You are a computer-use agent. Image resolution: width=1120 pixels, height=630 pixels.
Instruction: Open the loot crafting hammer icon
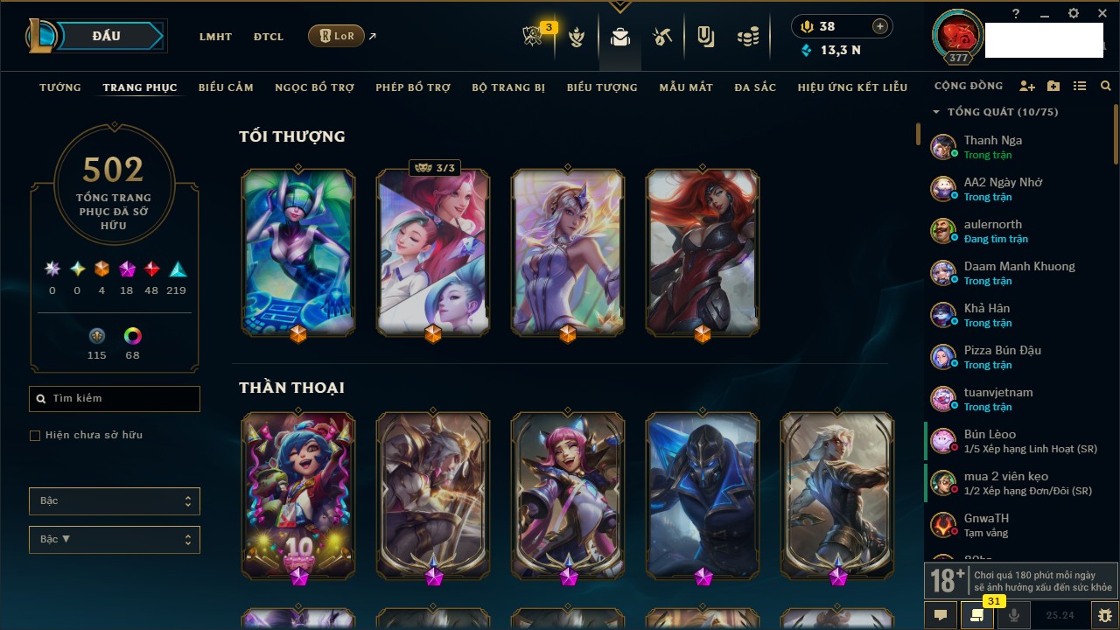662,37
